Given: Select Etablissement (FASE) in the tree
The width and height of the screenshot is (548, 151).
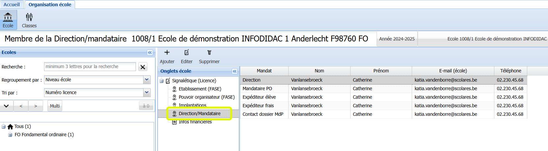Looking at the screenshot, I should (200, 89).
